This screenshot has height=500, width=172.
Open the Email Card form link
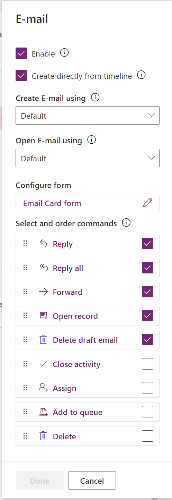[52, 203]
